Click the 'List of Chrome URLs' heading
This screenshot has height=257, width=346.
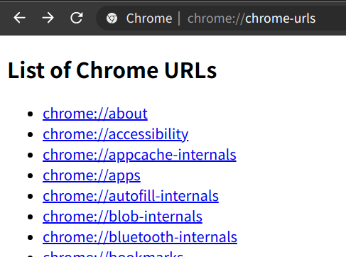(x=112, y=70)
